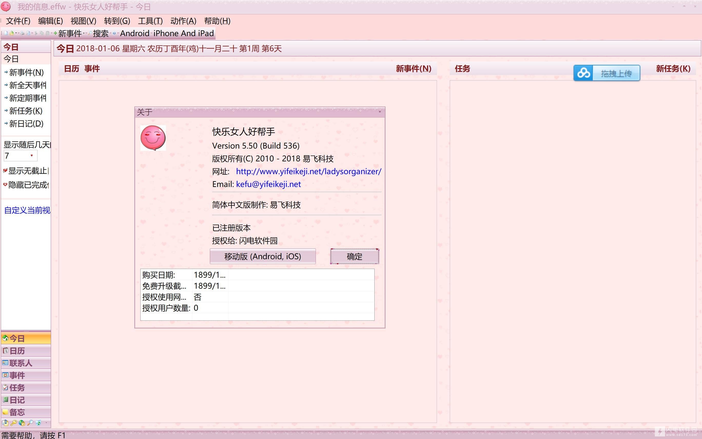
Task: Click the 新事件 toolbar button
Action: (x=67, y=33)
